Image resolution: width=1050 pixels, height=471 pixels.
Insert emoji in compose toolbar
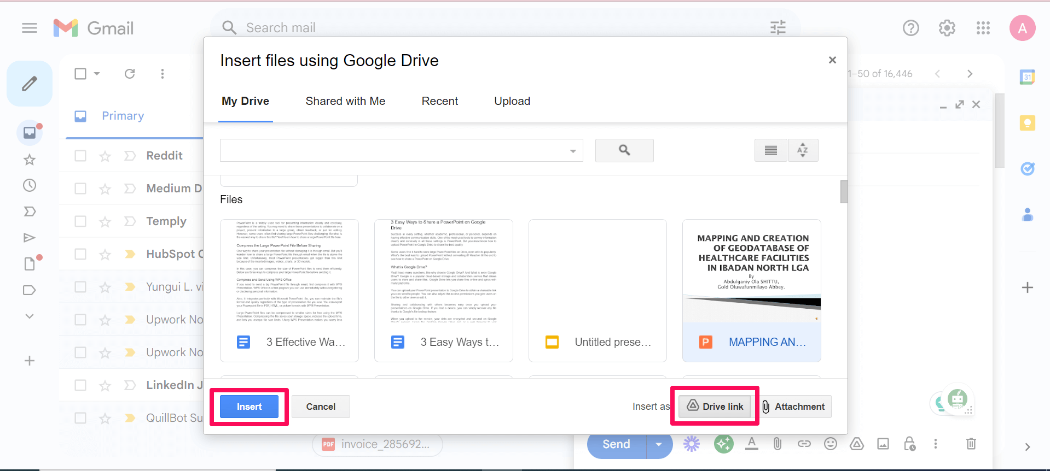830,444
